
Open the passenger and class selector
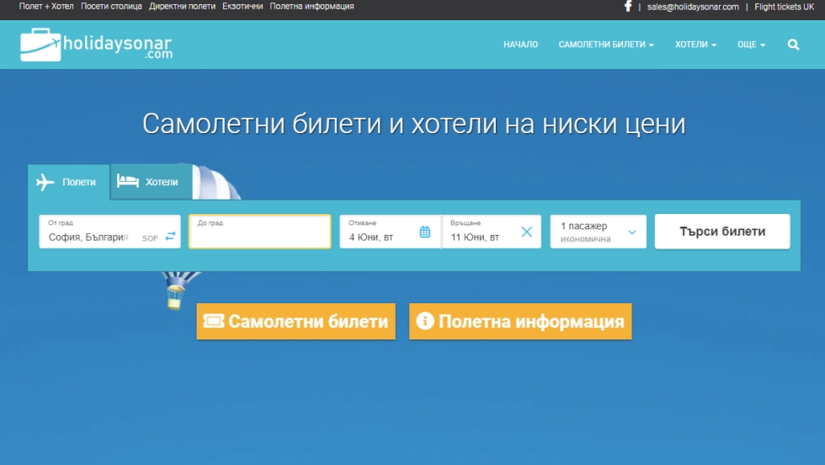598,232
